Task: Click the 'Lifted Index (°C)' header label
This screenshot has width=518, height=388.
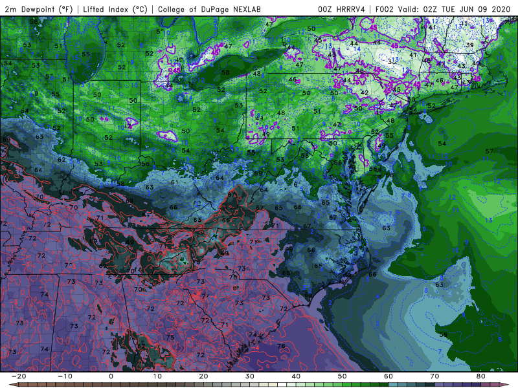Action: [115, 9]
